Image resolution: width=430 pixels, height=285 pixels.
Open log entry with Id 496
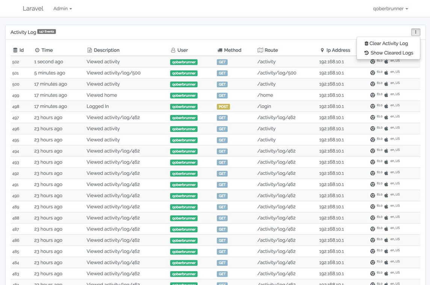16,129
